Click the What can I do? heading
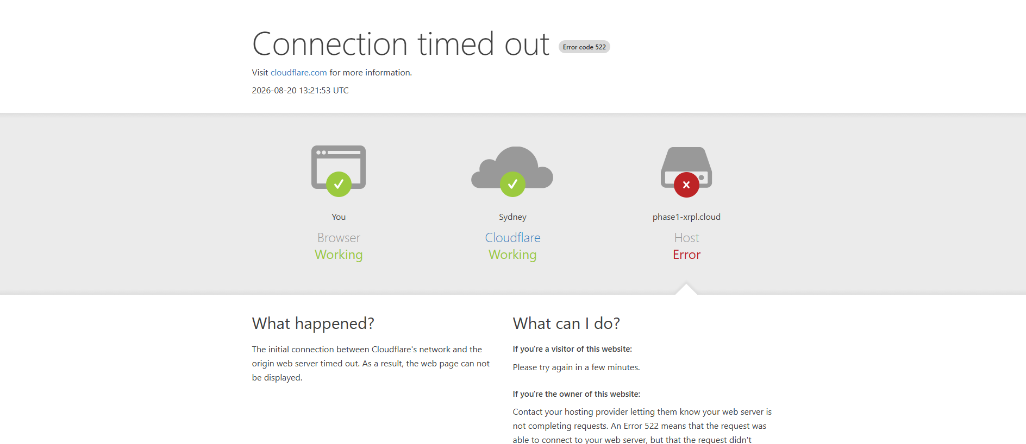This screenshot has height=444, width=1026. pyautogui.click(x=566, y=324)
